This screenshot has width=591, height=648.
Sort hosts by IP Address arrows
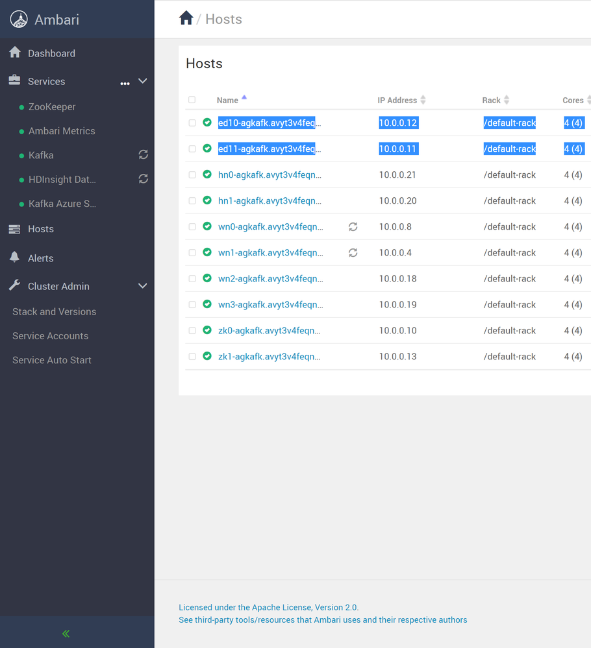coord(423,100)
